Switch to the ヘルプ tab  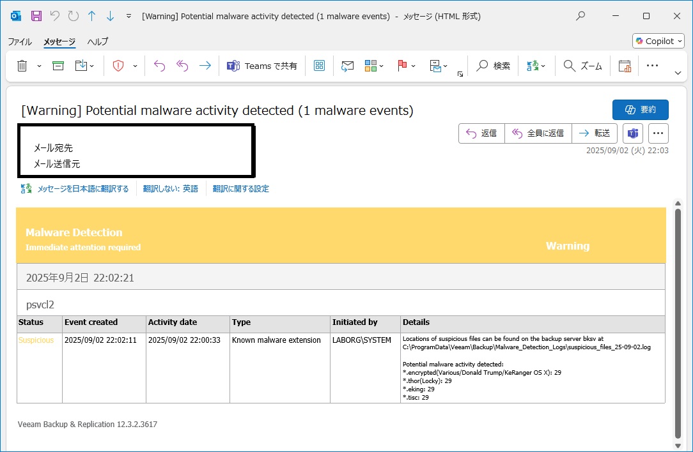pyautogui.click(x=98, y=41)
